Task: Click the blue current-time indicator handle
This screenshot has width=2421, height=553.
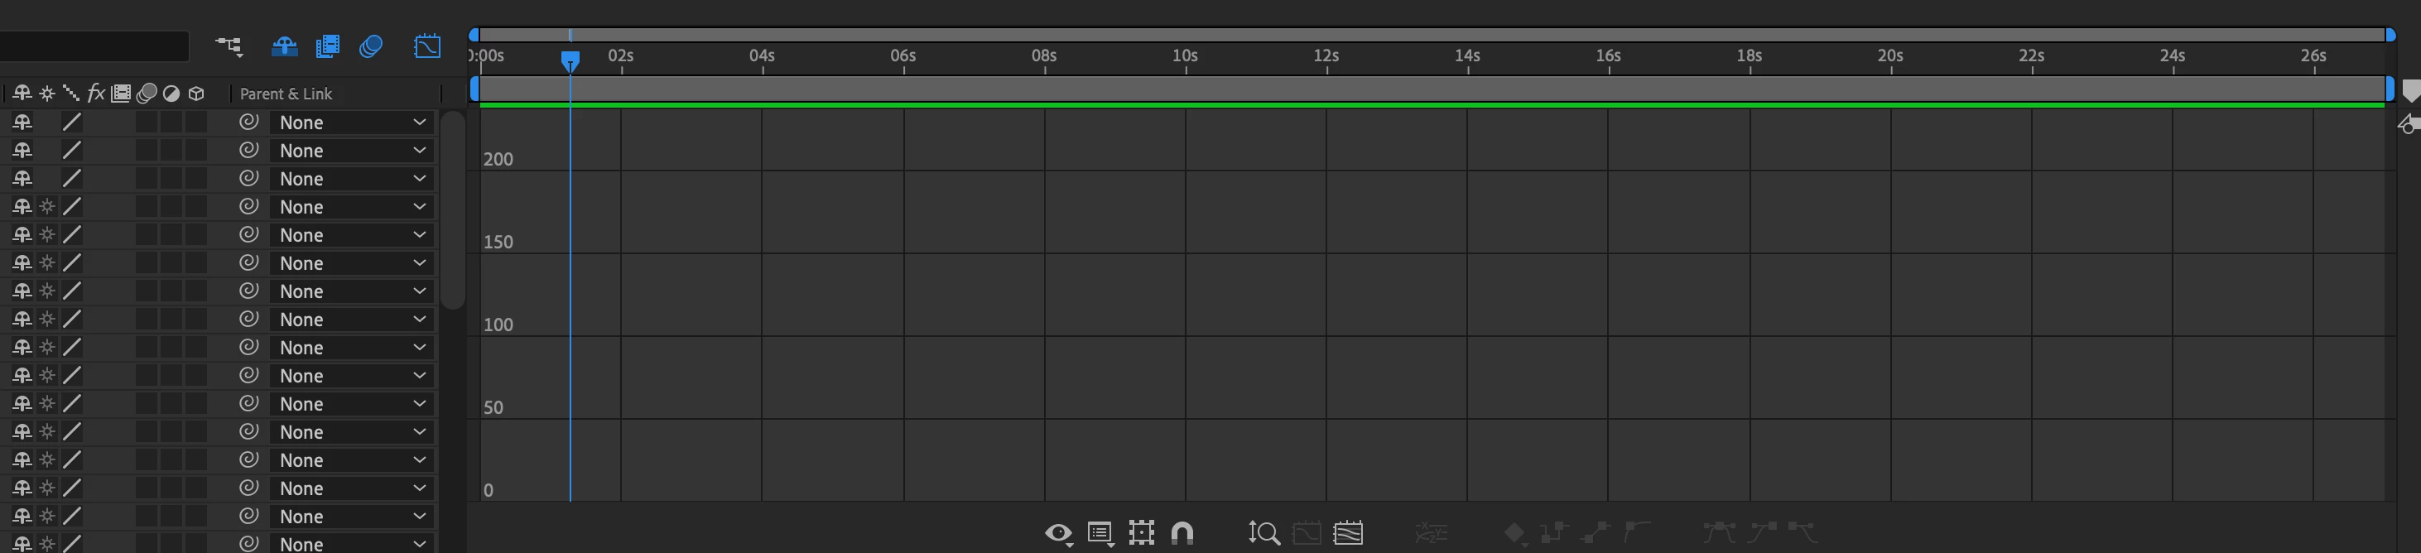Action: coord(570,62)
